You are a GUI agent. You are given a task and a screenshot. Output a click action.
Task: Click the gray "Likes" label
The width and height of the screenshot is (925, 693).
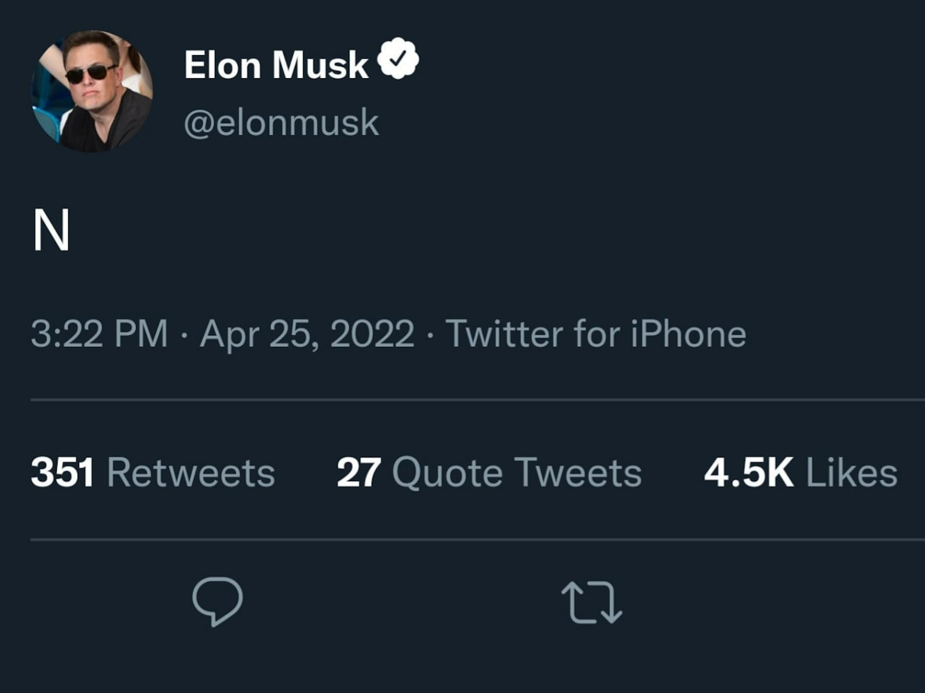[851, 473]
